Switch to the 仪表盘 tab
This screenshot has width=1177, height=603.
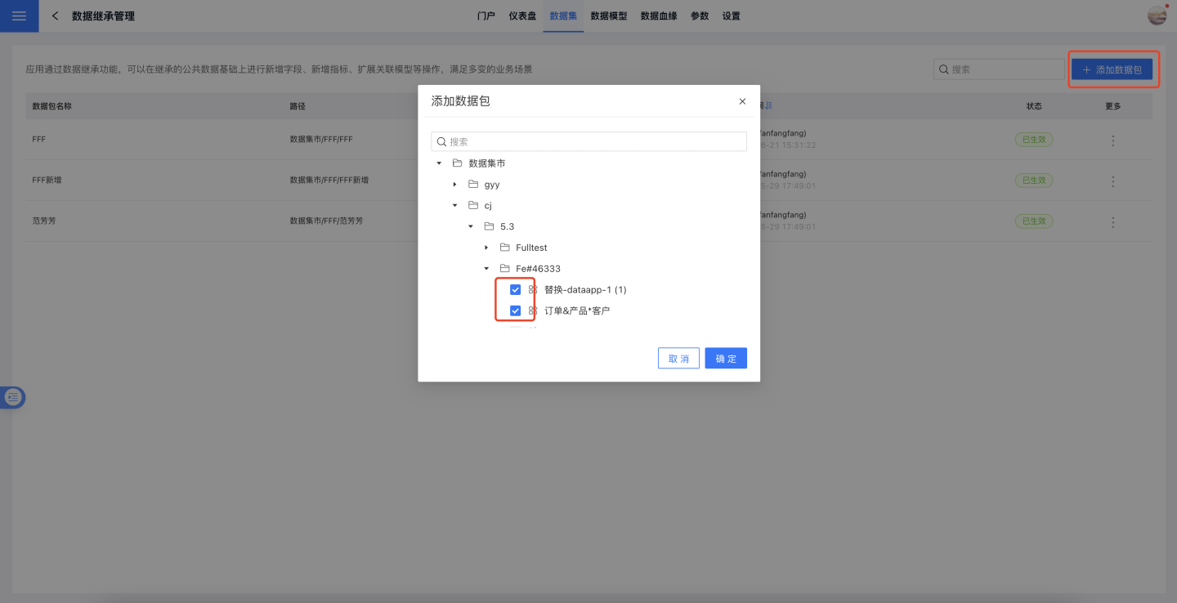click(522, 16)
